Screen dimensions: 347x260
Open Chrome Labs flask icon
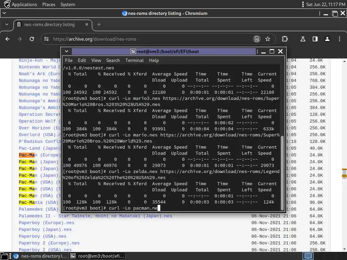303,39
